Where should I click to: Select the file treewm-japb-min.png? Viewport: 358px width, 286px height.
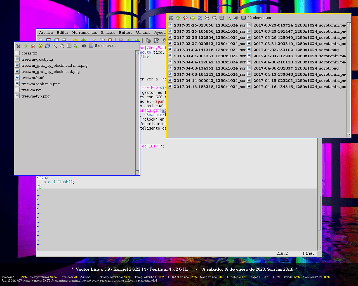coord(37,84)
